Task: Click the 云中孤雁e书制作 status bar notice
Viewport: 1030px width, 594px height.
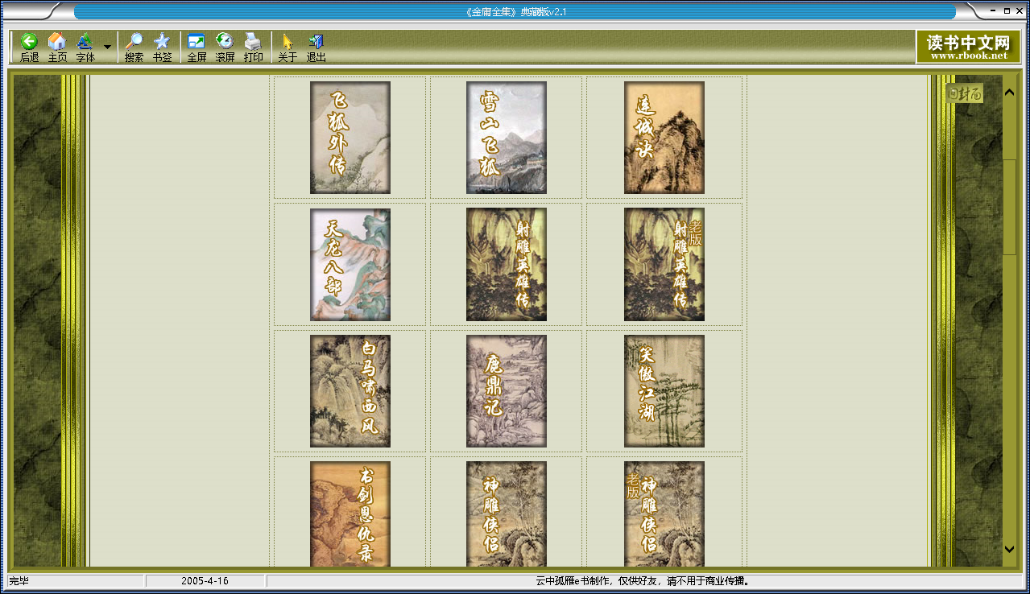Action: coord(643,581)
